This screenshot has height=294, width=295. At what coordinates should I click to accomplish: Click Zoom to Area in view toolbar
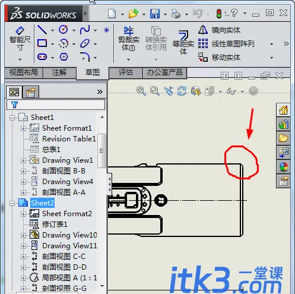pos(155,91)
